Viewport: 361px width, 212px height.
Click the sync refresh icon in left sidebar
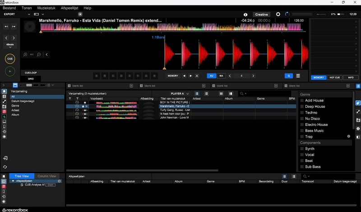click(5, 167)
